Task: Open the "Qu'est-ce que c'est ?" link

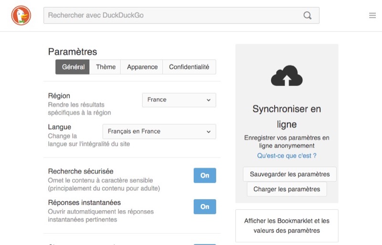Action: tap(286, 156)
